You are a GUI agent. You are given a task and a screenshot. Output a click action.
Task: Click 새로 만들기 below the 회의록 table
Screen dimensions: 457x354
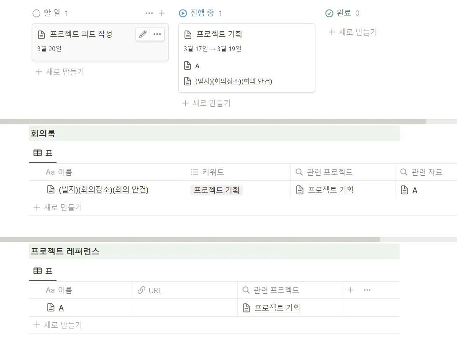58,208
